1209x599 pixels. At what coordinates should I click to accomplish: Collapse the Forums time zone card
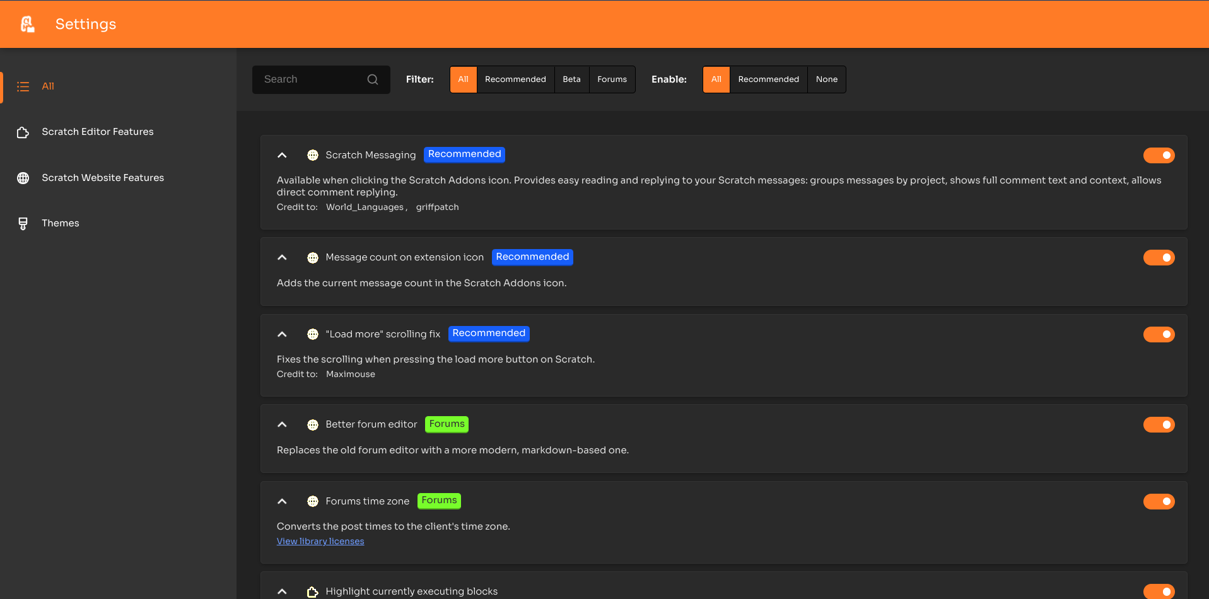pyautogui.click(x=283, y=501)
